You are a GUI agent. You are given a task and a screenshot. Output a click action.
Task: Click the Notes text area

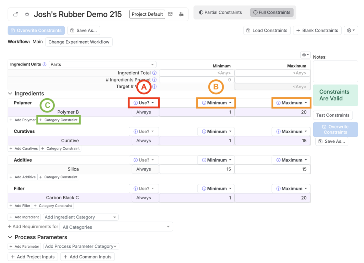[x=335, y=71]
